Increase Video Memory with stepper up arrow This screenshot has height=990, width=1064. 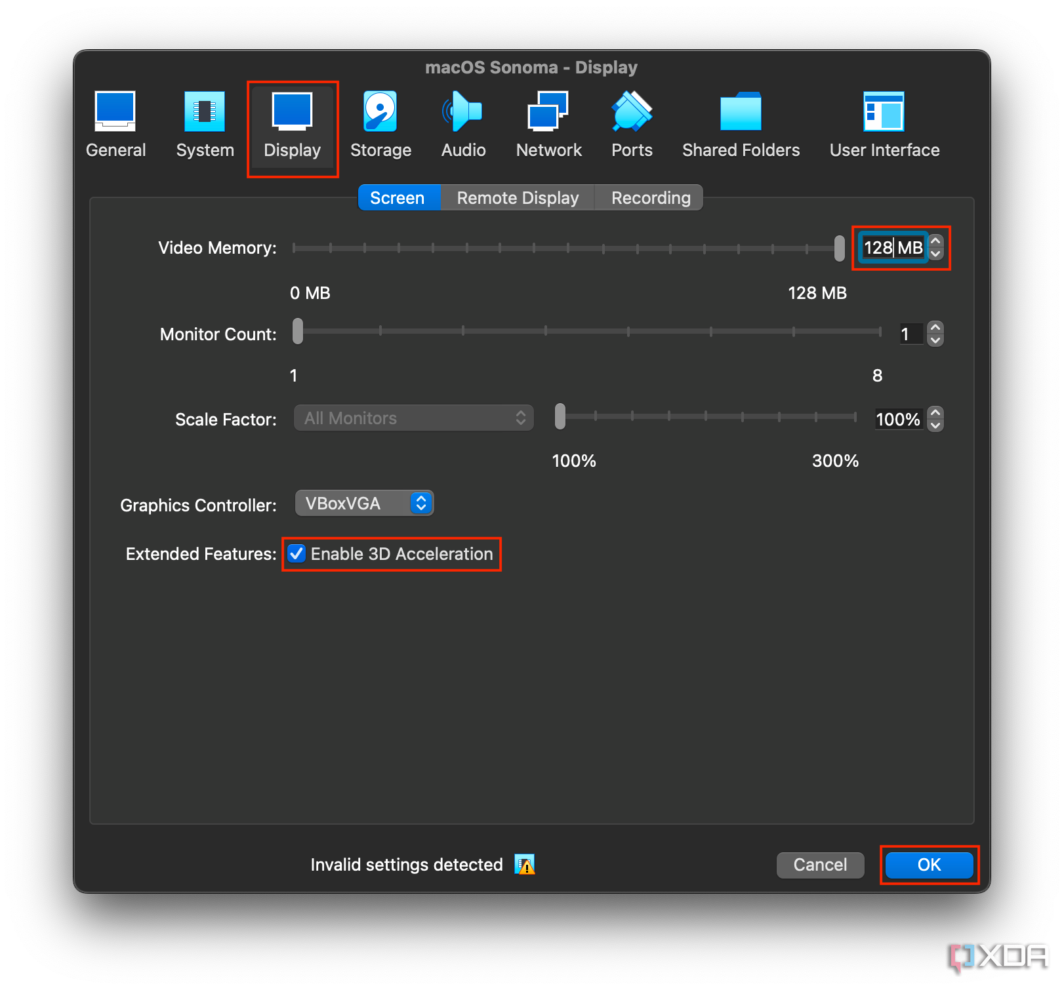[936, 241]
